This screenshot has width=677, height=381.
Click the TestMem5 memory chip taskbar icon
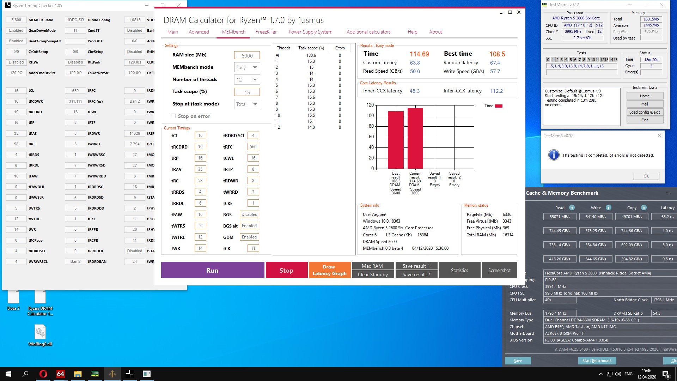point(95,374)
